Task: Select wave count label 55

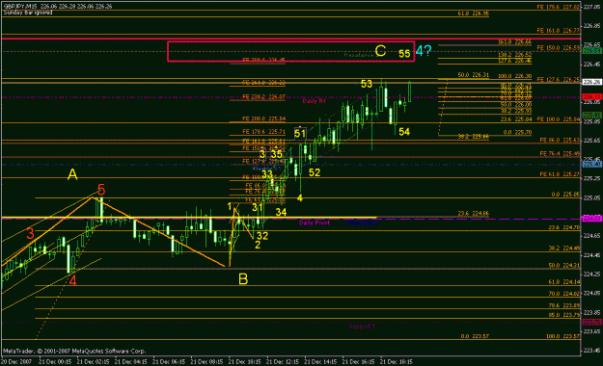Action: pyautogui.click(x=404, y=54)
